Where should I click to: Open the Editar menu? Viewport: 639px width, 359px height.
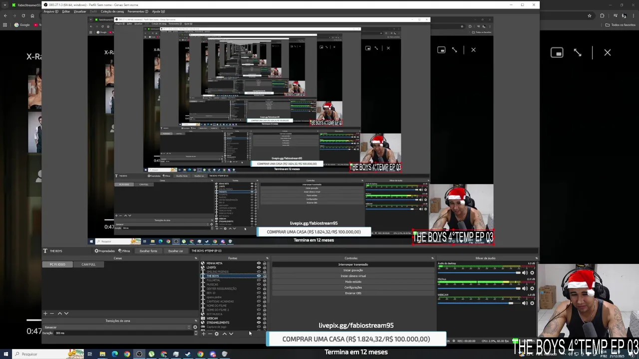pos(66,11)
